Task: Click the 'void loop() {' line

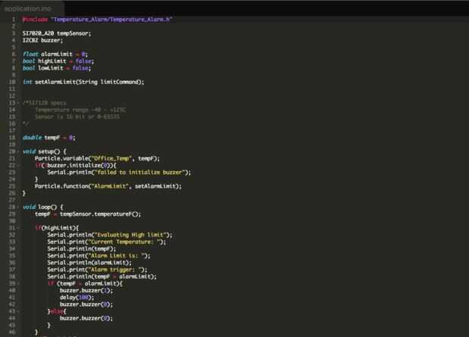Action: click(x=43, y=207)
